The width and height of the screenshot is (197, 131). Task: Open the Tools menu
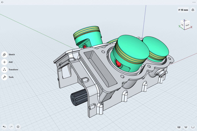click(x=8, y=77)
